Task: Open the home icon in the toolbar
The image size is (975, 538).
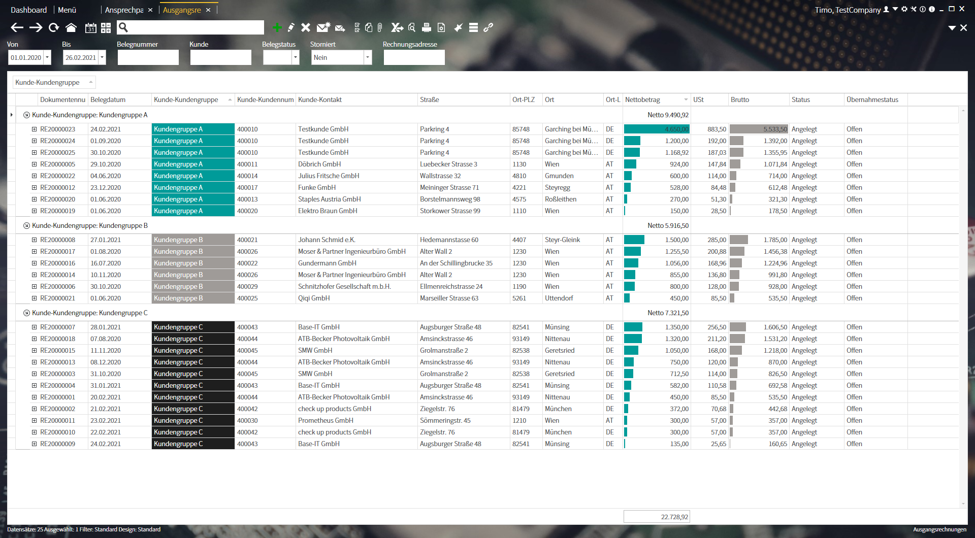Action: tap(71, 27)
